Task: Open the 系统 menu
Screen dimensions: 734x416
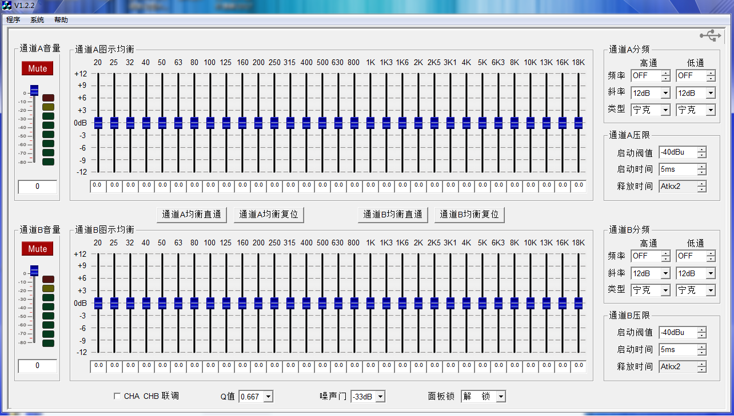Action: pos(37,20)
